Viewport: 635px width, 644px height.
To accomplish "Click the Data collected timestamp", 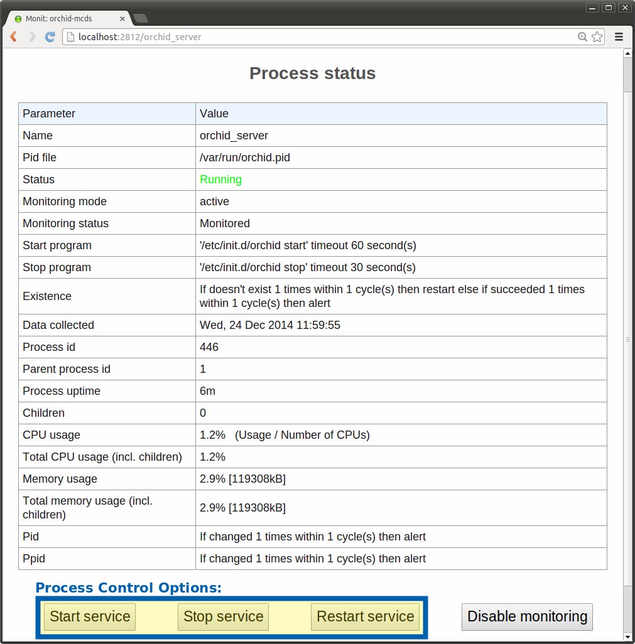I will coord(270,325).
